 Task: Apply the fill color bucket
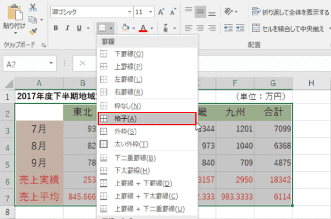pos(125,28)
